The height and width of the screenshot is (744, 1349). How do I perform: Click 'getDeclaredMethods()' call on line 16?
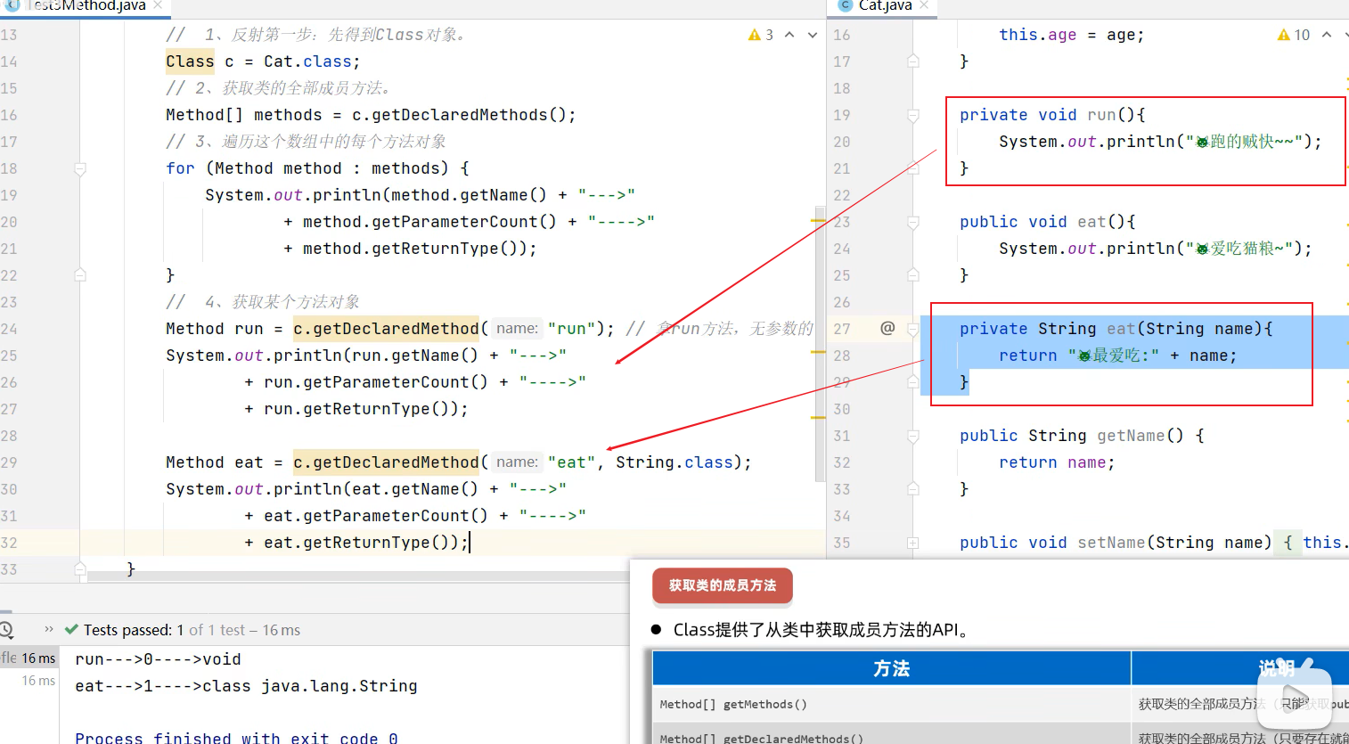click(x=469, y=115)
